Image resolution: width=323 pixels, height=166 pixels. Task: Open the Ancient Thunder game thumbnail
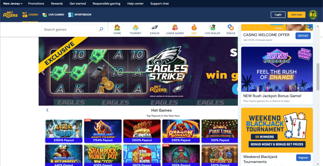[64, 131]
